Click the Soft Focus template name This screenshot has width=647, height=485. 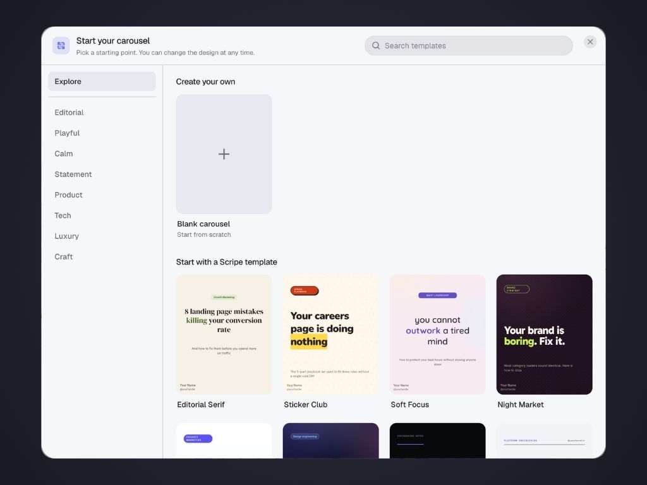409,405
